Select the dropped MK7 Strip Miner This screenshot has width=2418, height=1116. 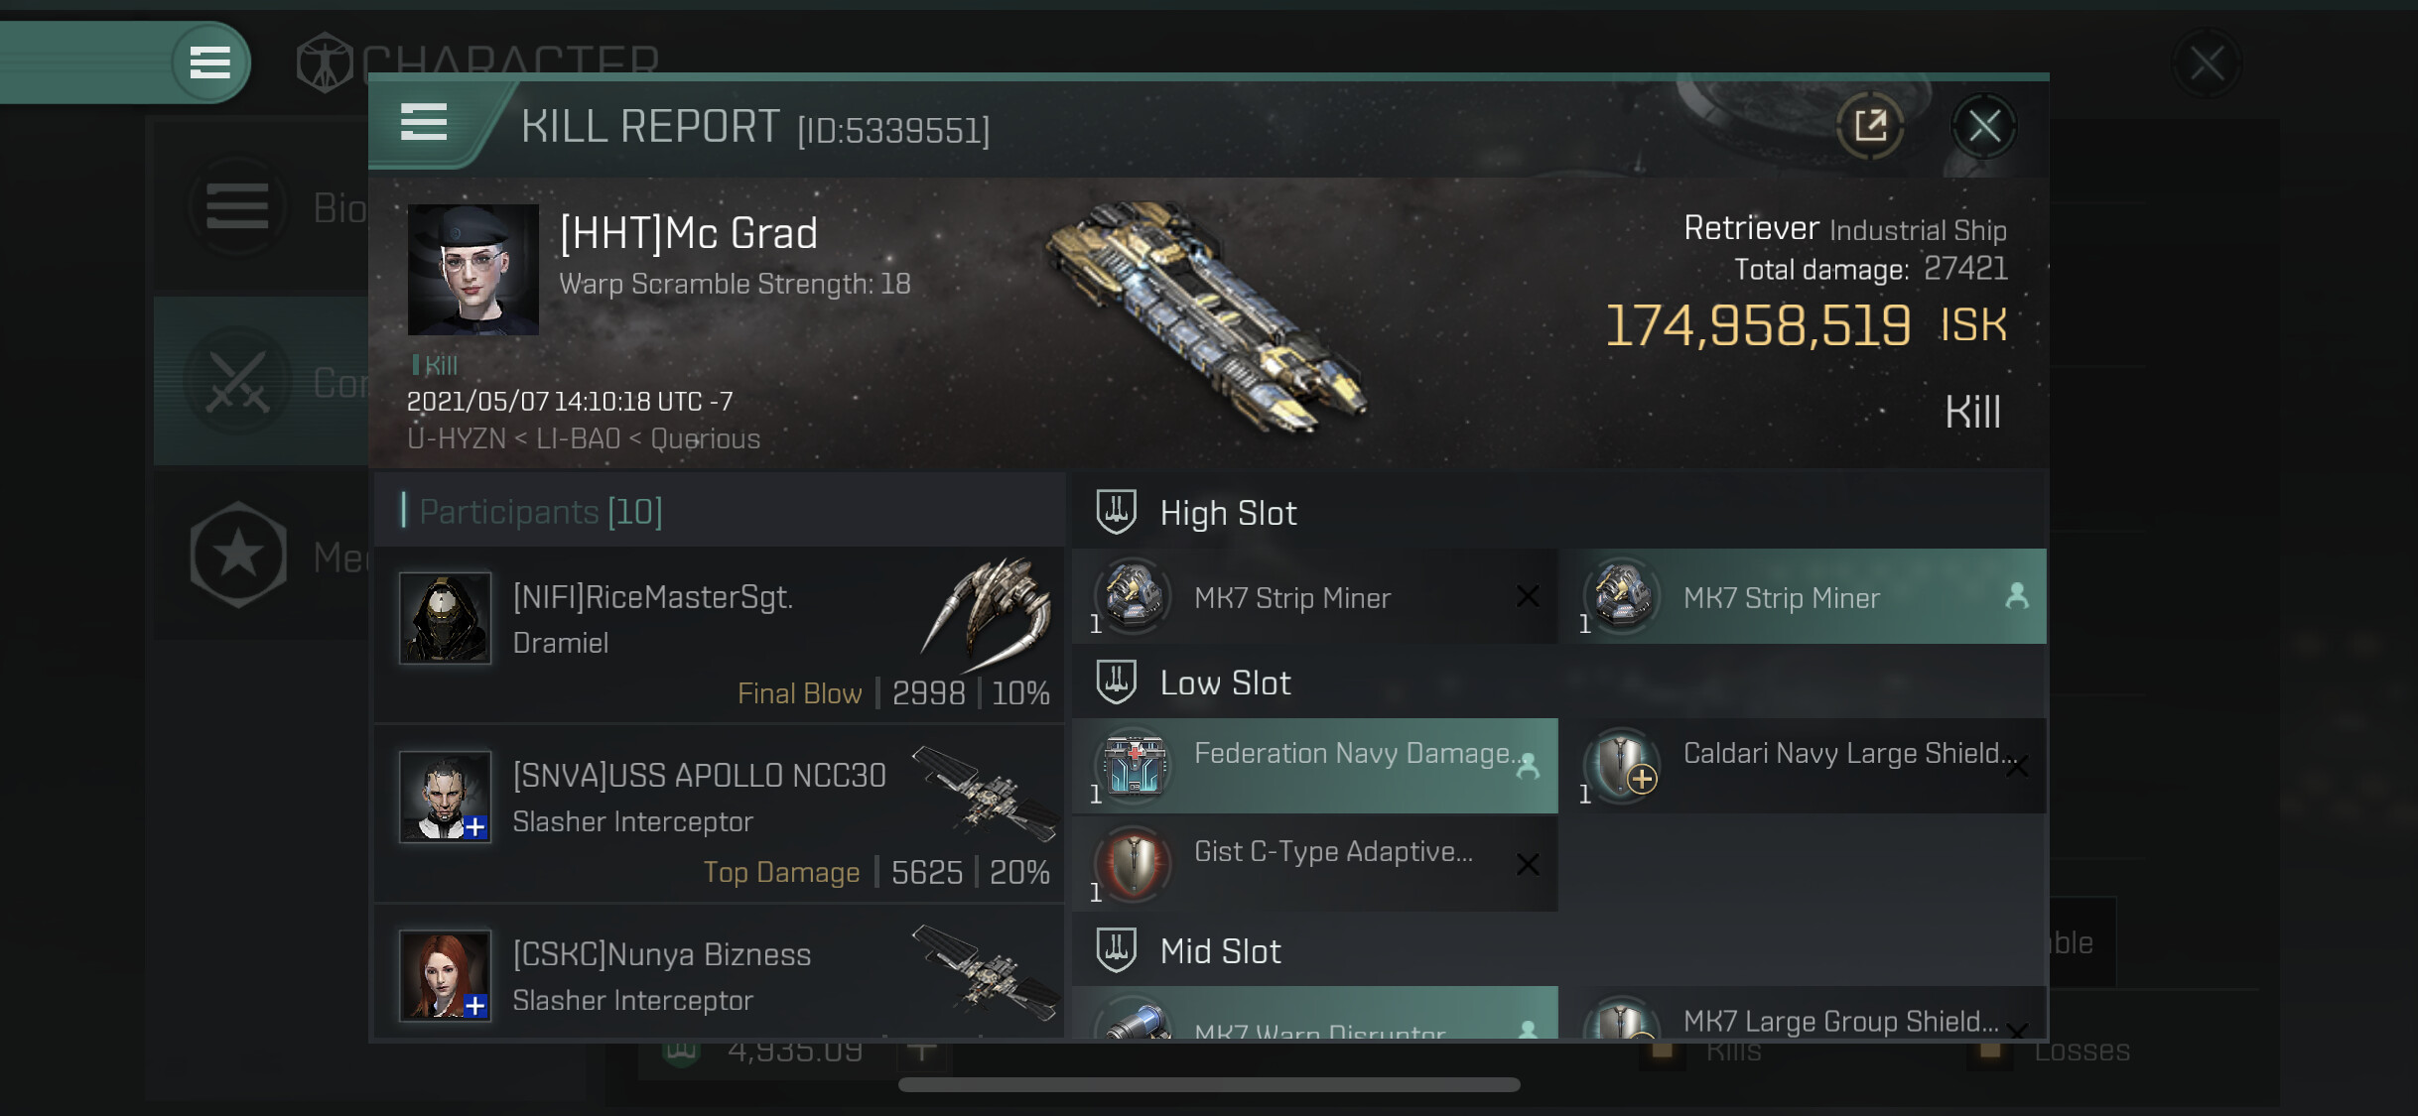tap(1804, 597)
